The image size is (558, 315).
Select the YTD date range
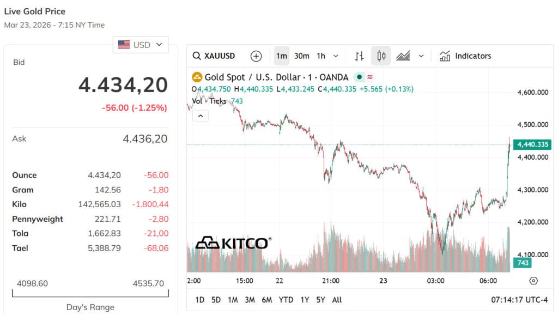[x=286, y=300]
